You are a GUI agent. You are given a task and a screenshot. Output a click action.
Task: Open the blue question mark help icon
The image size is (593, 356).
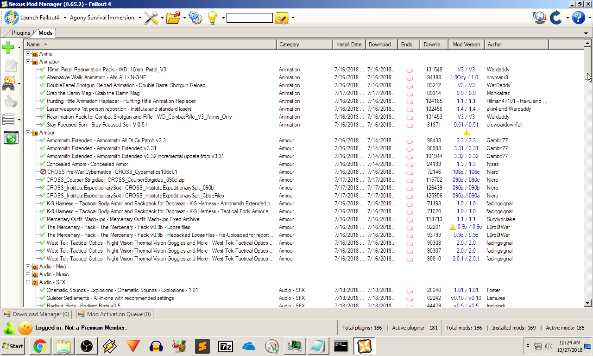click(x=578, y=18)
